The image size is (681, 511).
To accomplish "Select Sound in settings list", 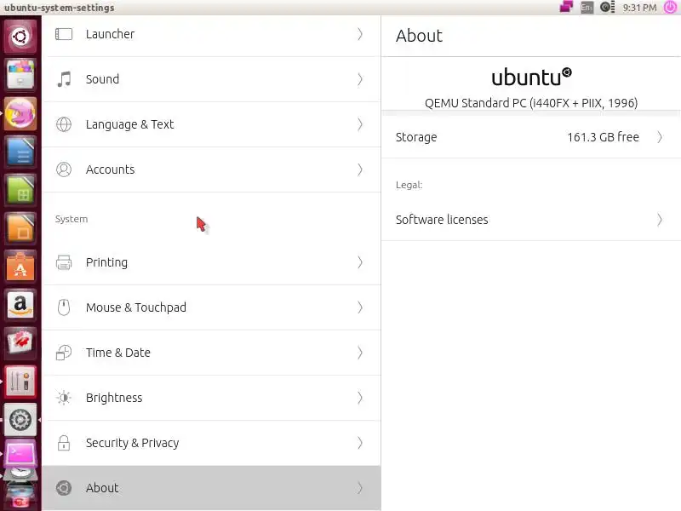I will click(x=211, y=79).
